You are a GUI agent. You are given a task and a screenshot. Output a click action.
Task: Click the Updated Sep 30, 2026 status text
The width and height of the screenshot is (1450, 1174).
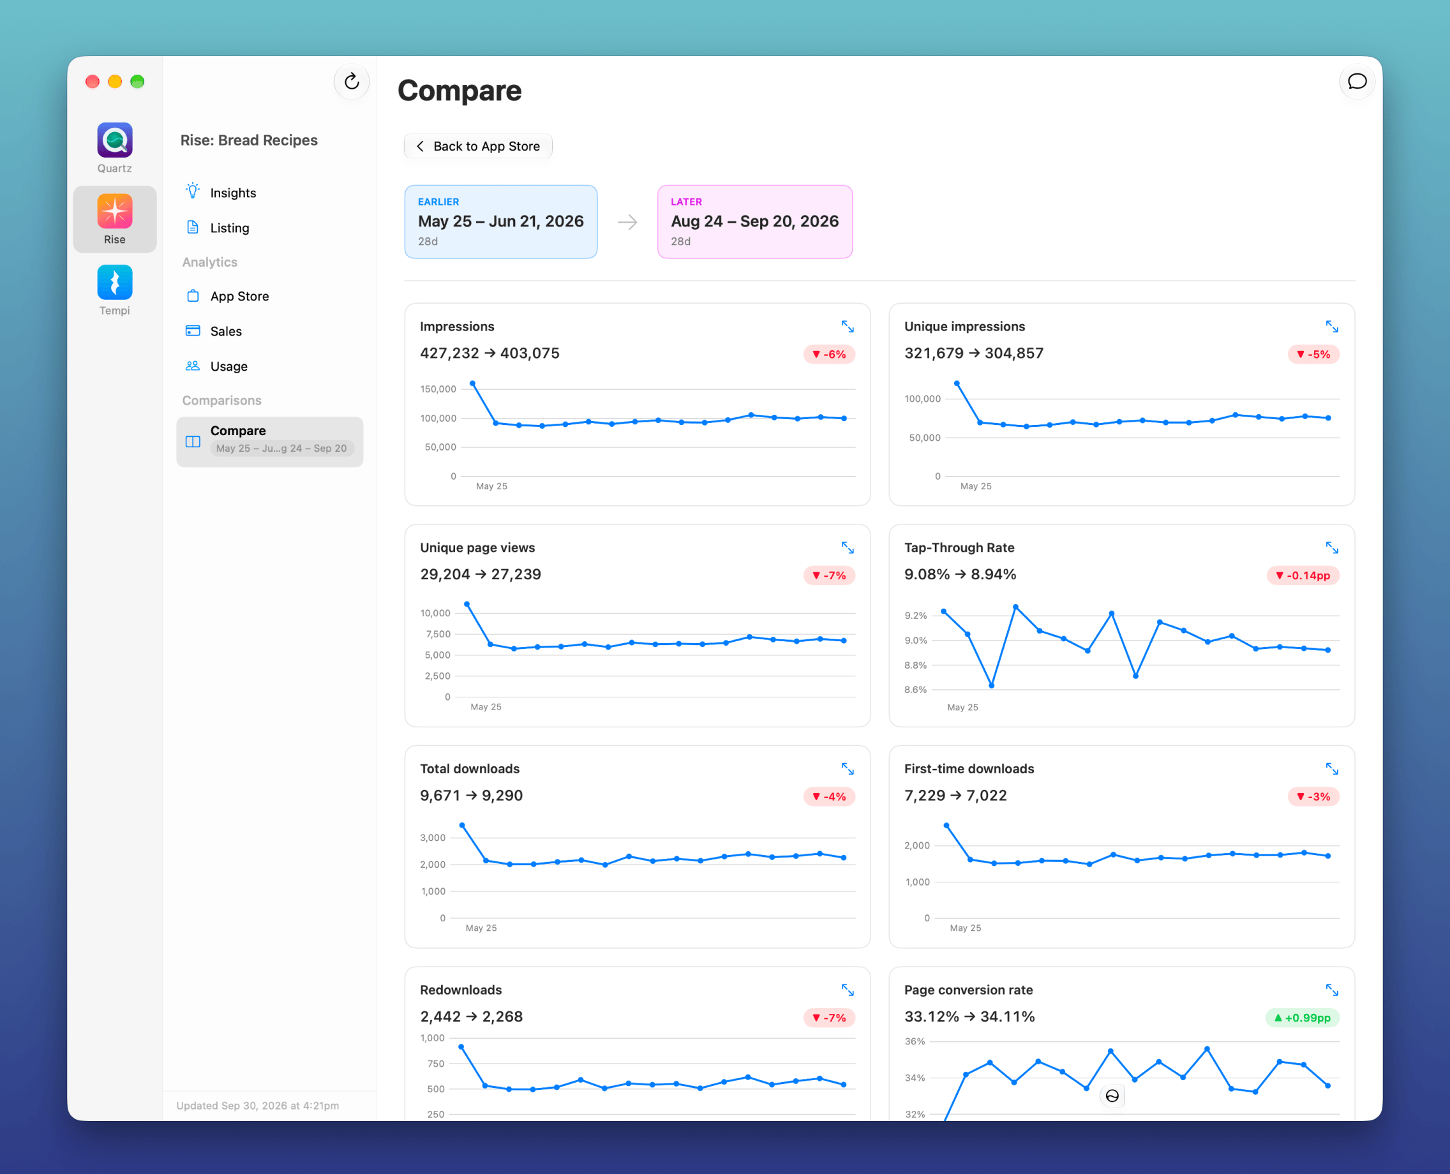[258, 1106]
